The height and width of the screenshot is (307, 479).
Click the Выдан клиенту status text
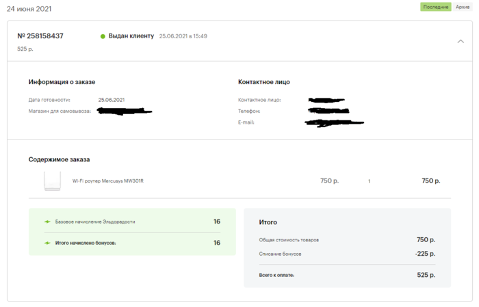click(x=131, y=36)
